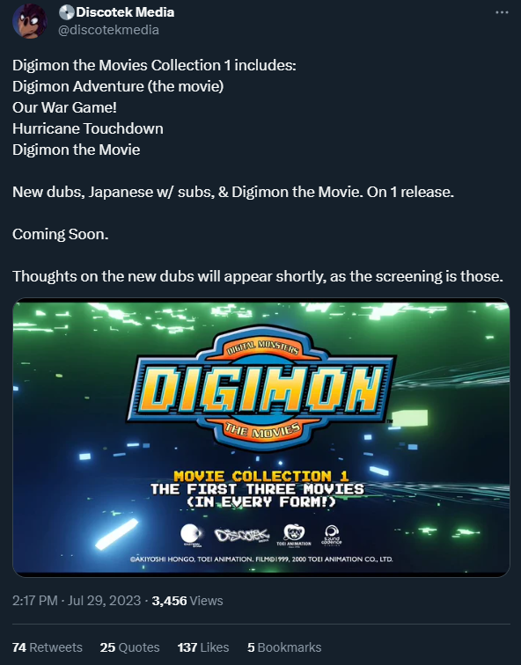The image size is (521, 665).
Task: Click the Discotek logo in the image
Action: pyautogui.click(x=242, y=535)
